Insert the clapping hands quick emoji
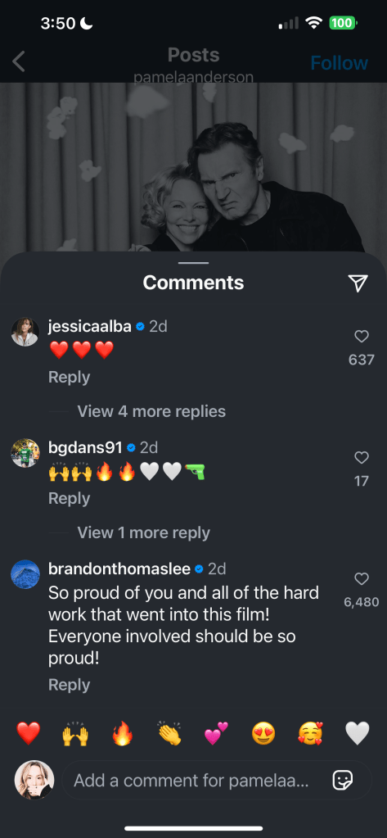This screenshot has width=387, height=838. point(169,732)
